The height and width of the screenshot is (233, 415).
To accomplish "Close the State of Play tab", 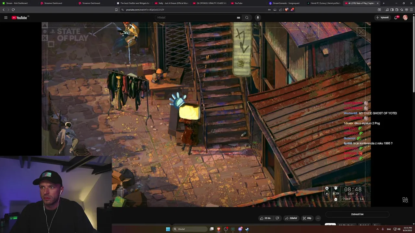I will [x=377, y=3].
